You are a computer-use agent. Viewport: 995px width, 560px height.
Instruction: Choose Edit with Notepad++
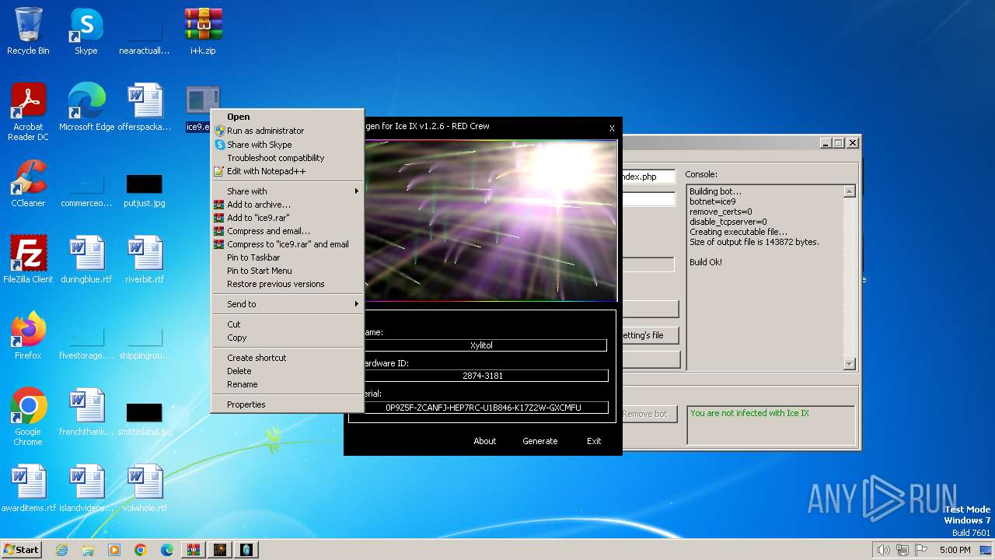288,171
